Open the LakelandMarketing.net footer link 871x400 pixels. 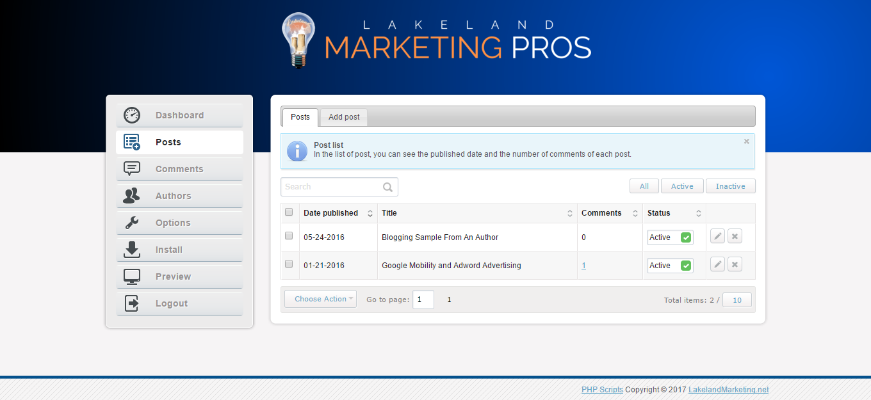click(728, 390)
